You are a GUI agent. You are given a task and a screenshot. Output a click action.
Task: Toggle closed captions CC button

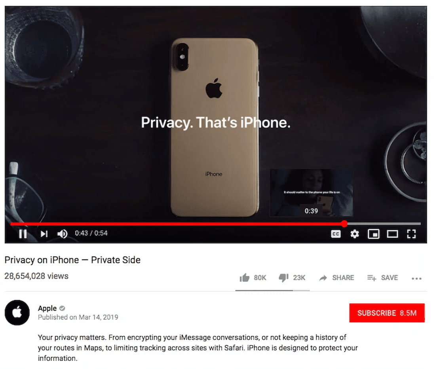[x=336, y=234]
